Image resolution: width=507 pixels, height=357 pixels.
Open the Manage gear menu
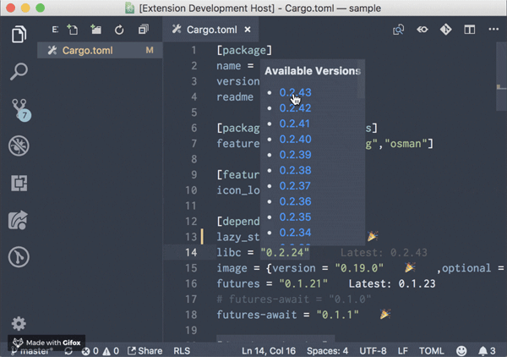[x=19, y=323]
